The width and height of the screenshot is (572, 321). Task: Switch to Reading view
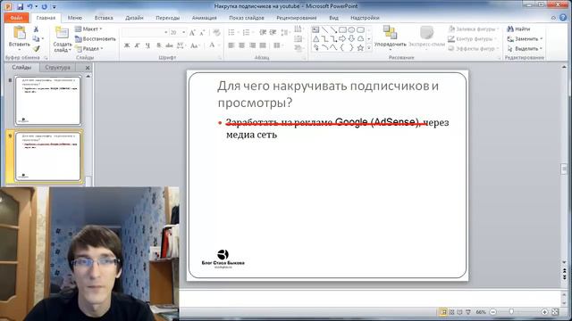(x=459, y=312)
